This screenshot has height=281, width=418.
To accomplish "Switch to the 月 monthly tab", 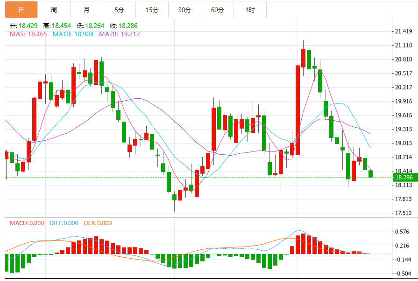I will pyautogui.click(x=87, y=10).
